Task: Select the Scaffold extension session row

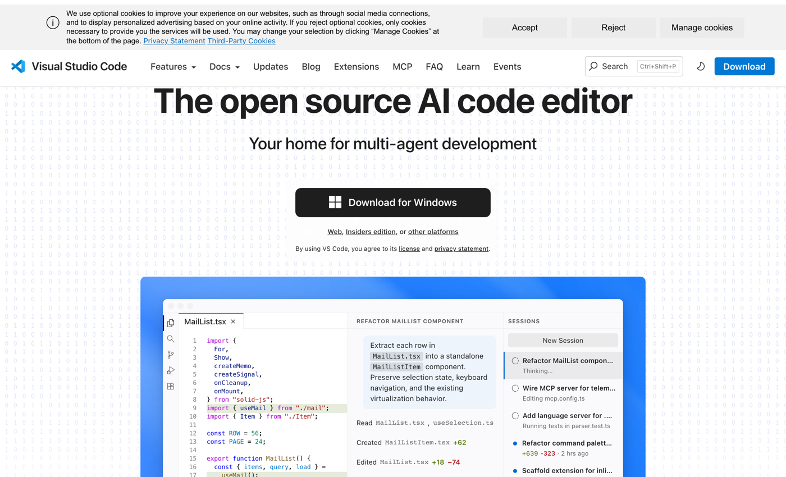Action: (563, 471)
